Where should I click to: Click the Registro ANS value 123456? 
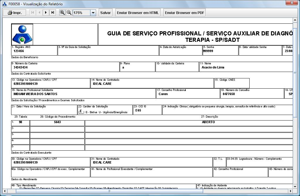[x=19, y=51]
